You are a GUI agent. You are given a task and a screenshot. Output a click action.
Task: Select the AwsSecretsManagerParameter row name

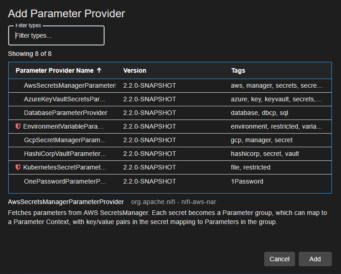pos(70,85)
